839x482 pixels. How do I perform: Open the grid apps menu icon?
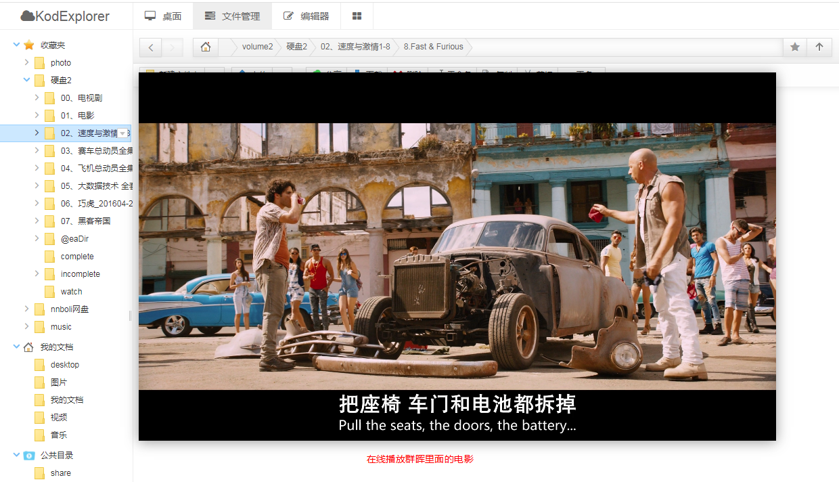[x=357, y=16]
